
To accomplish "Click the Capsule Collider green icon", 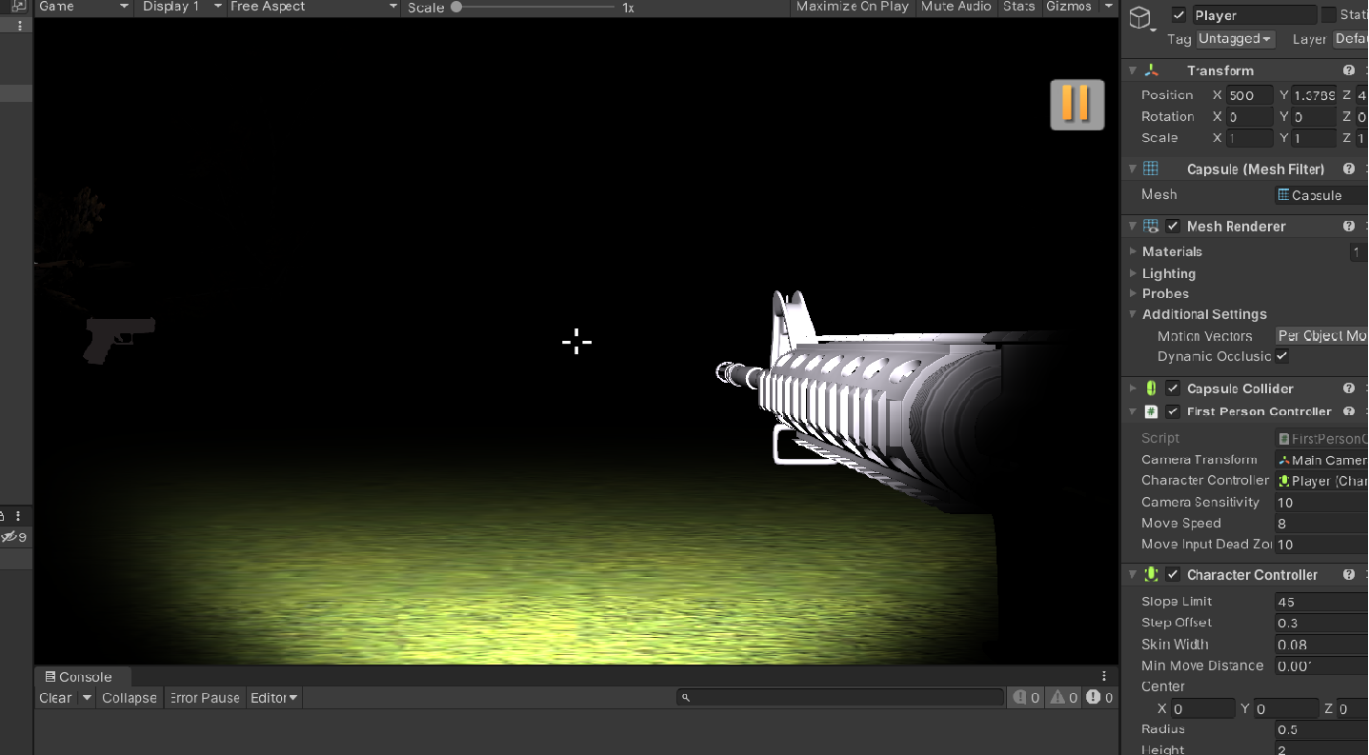I will (x=1151, y=388).
